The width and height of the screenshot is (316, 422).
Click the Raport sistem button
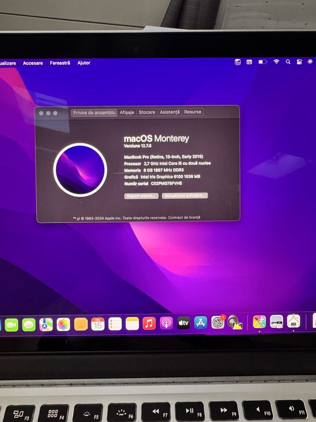141,196
